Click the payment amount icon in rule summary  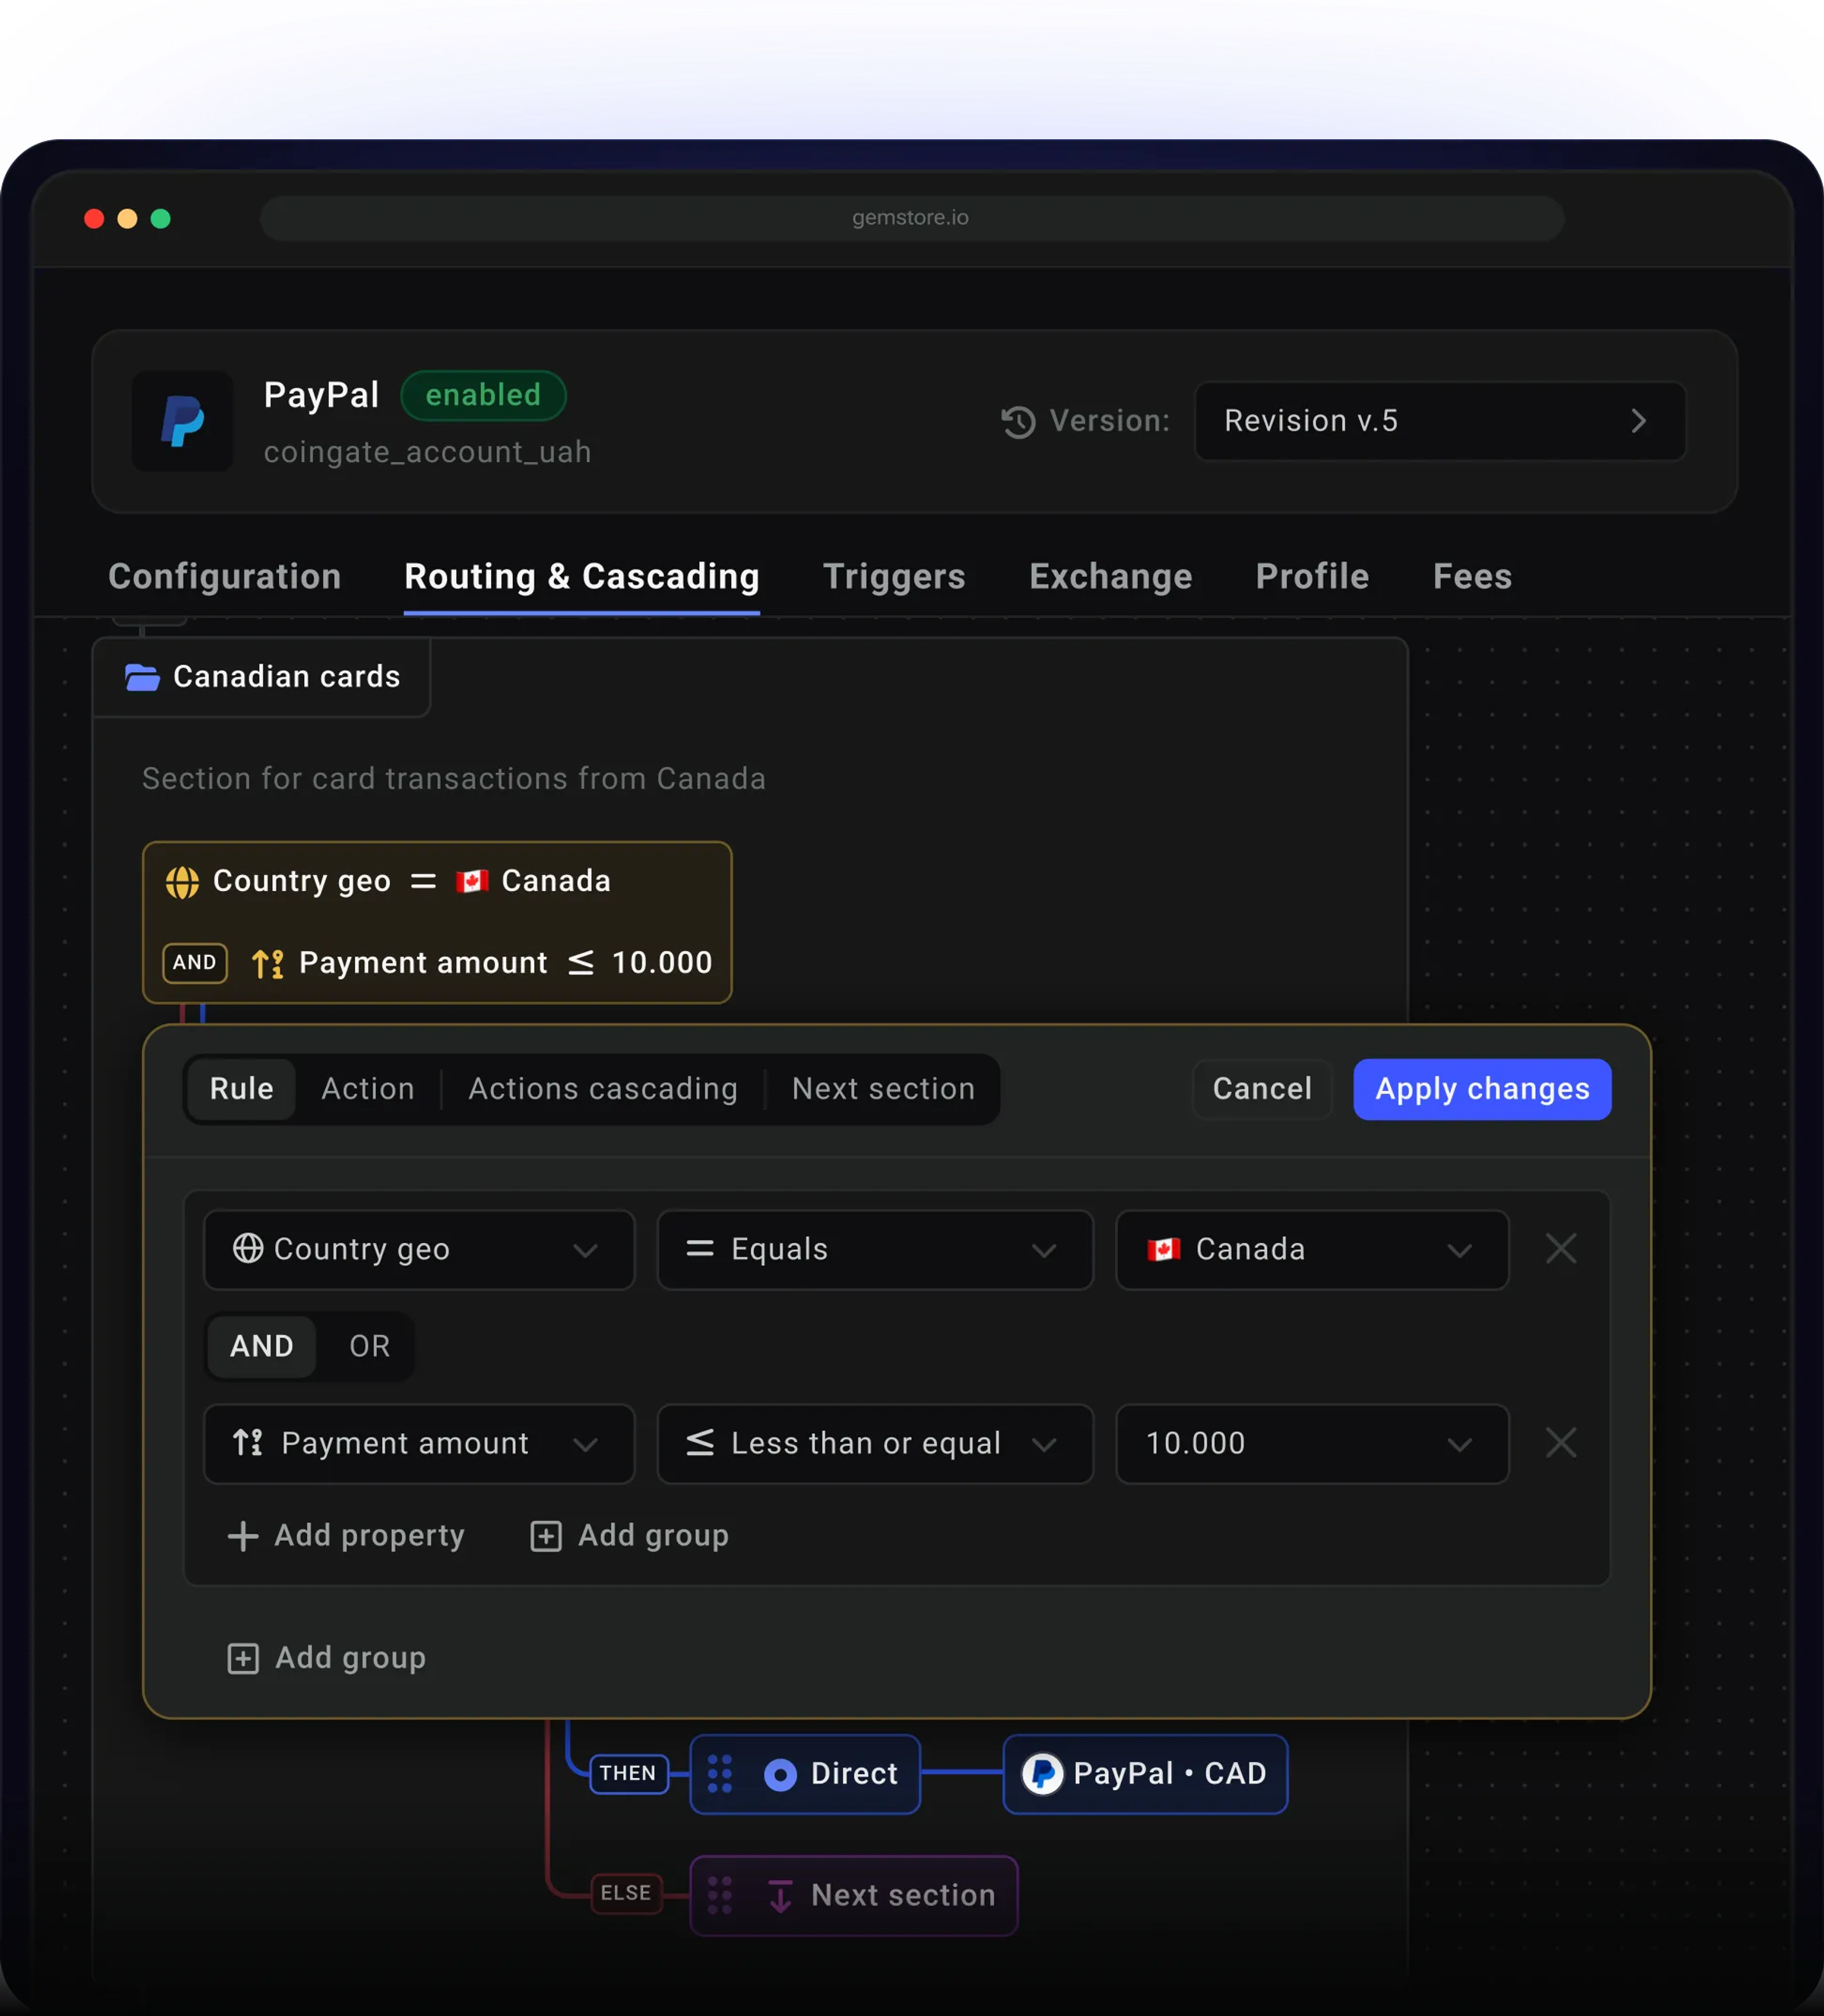tap(267, 963)
